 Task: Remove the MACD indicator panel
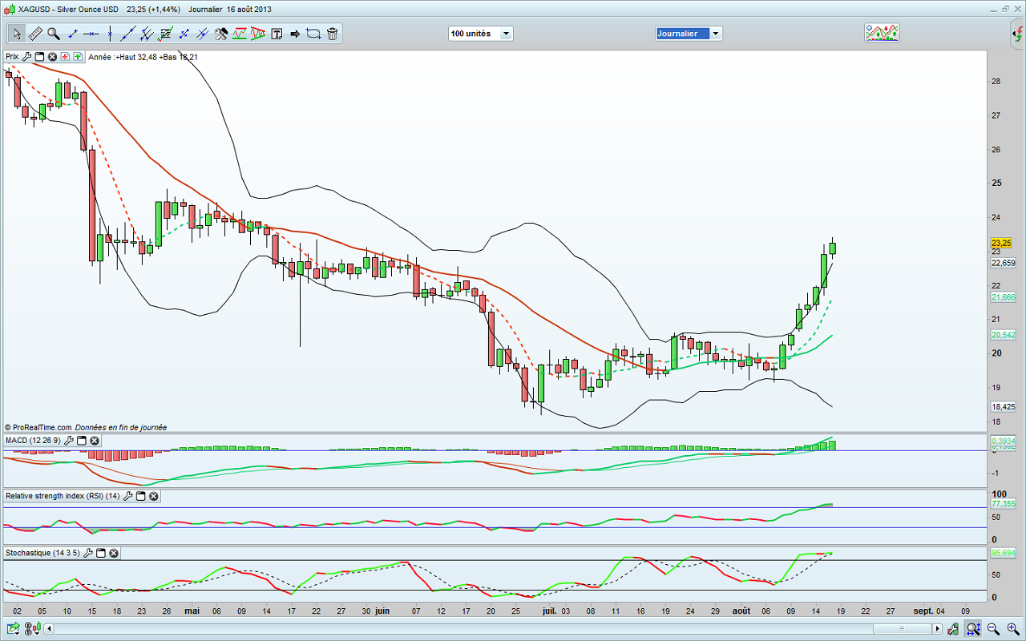point(95,441)
